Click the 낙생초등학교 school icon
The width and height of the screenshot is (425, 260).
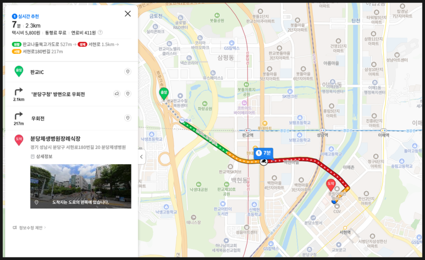(152, 134)
